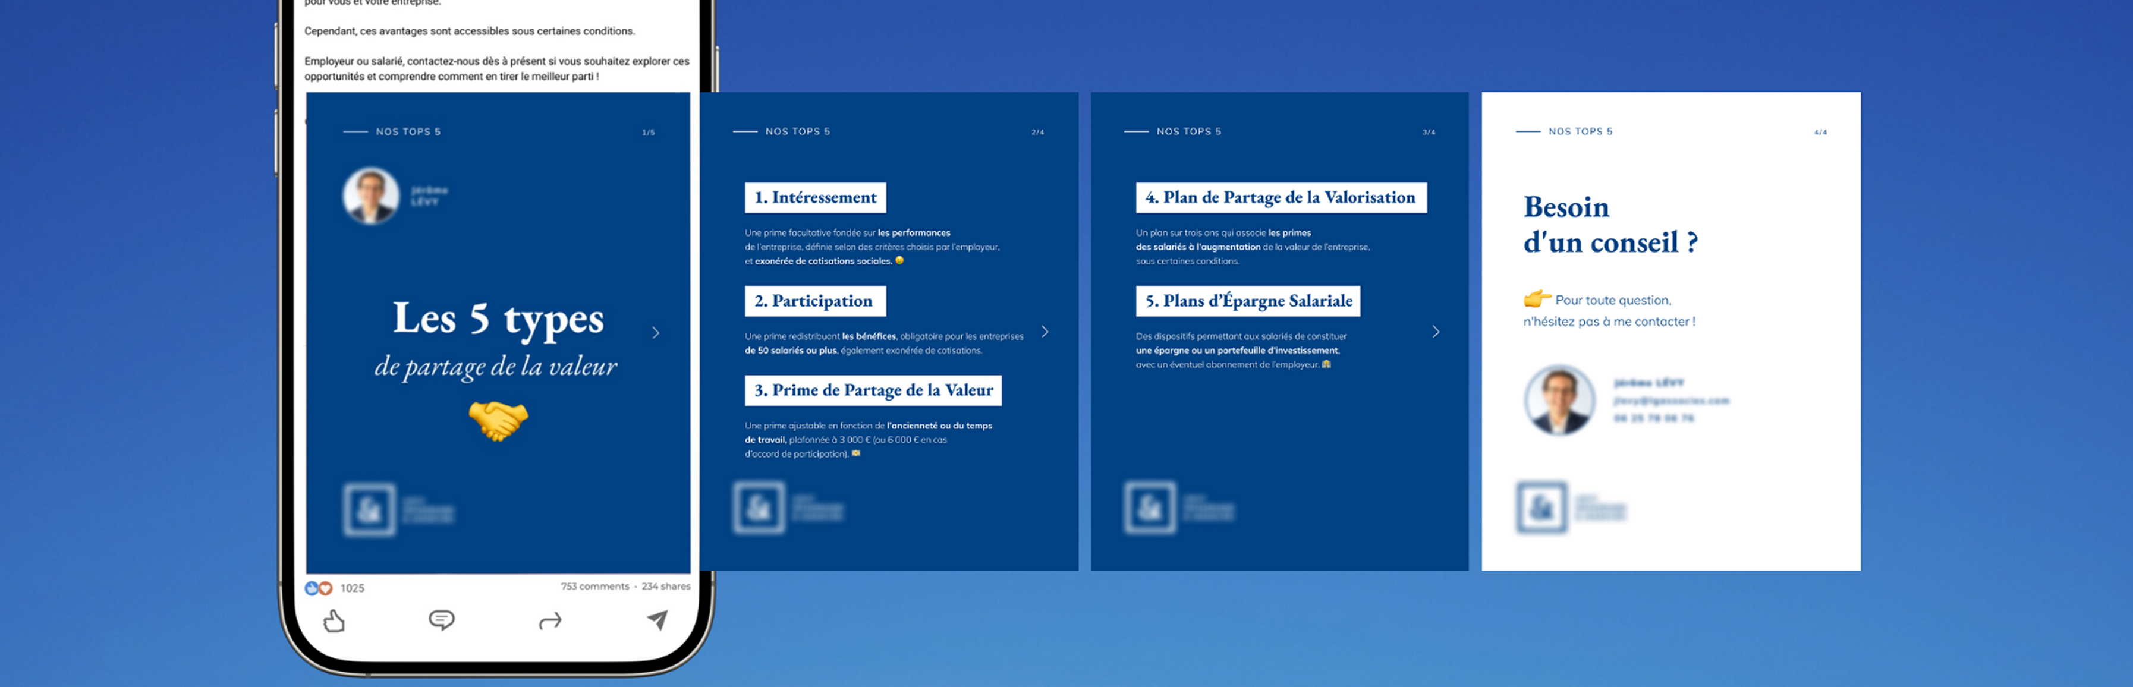The image size is (2133, 687).
Task: Click the blurred logo on first slide
Action: [369, 509]
